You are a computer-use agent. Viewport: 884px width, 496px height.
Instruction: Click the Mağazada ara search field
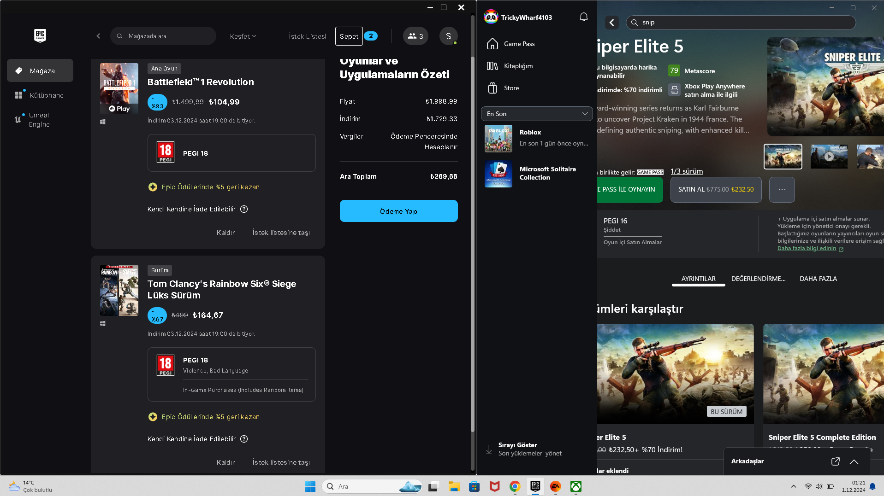click(163, 36)
